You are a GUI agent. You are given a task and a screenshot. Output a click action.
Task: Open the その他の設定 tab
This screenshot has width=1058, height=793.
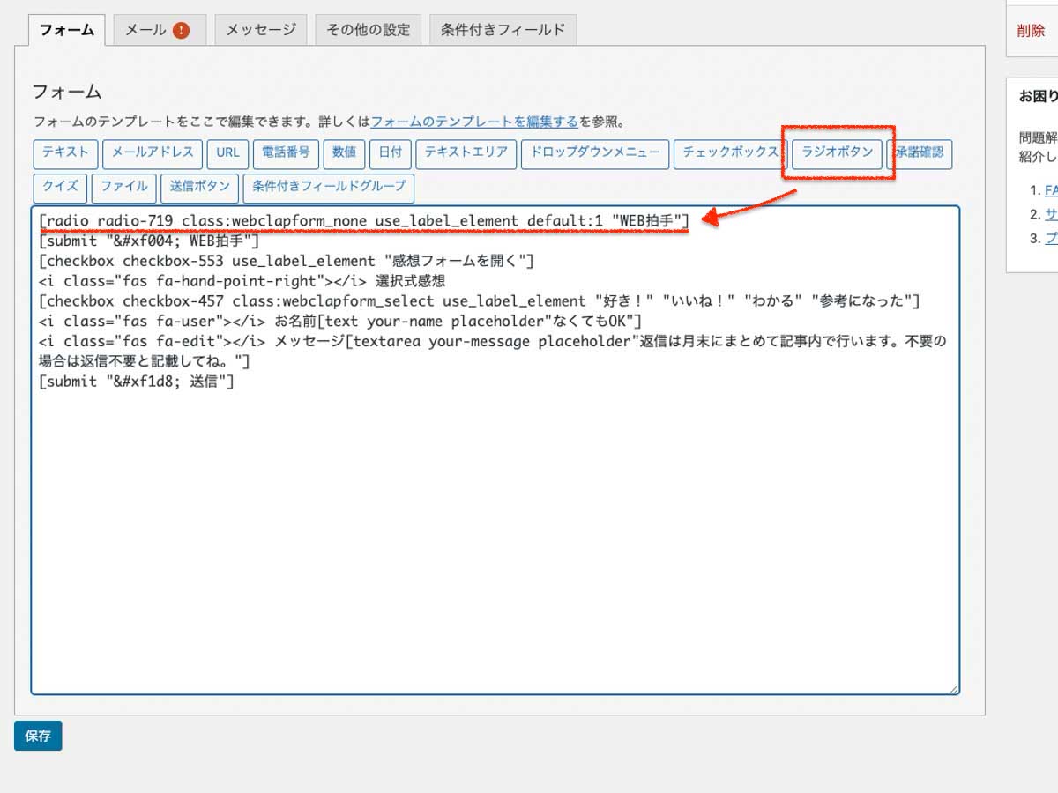[368, 30]
